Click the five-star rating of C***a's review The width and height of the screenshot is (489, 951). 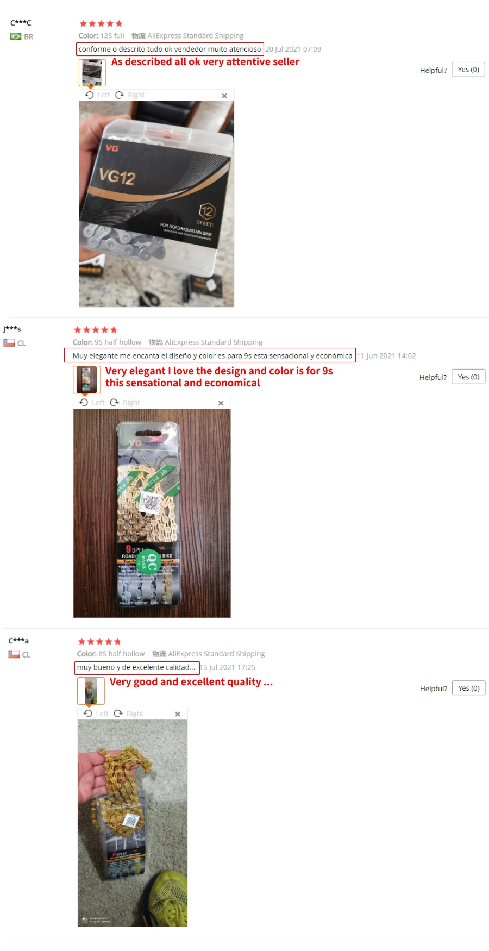(99, 642)
